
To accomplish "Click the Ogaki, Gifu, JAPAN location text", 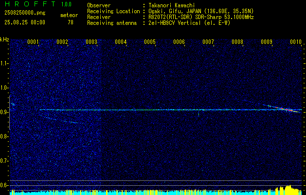I will [201, 11].
